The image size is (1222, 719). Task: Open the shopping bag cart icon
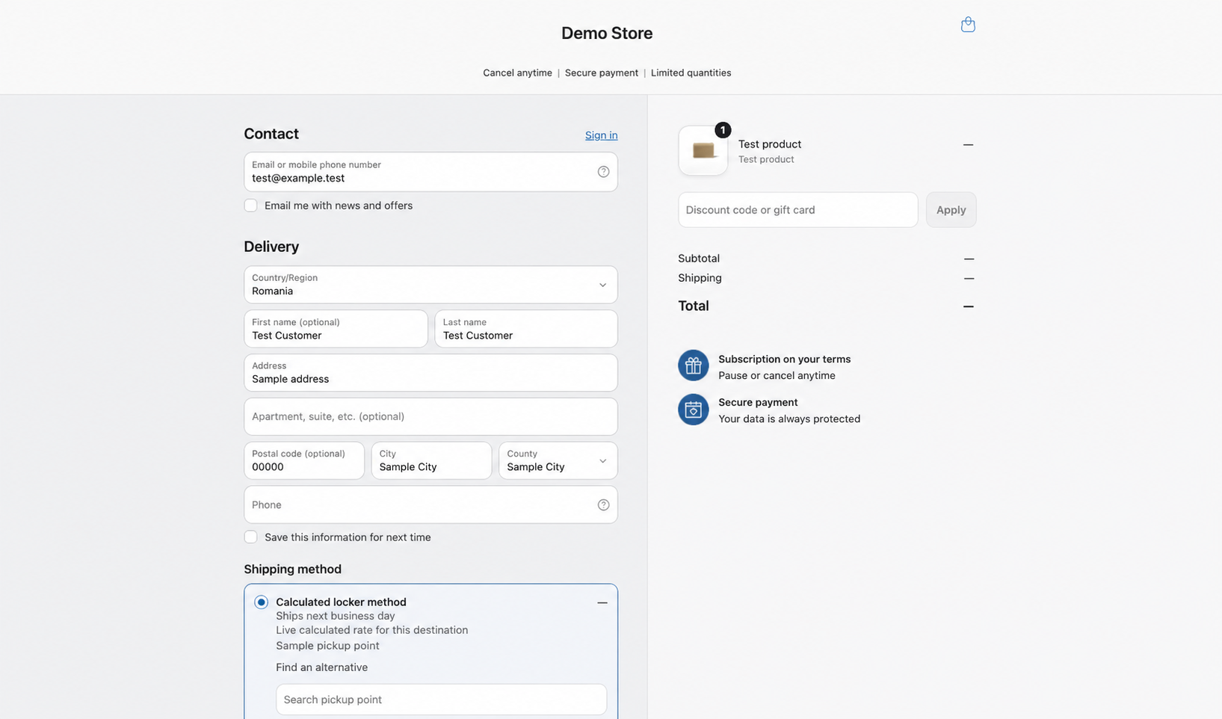[x=968, y=25]
